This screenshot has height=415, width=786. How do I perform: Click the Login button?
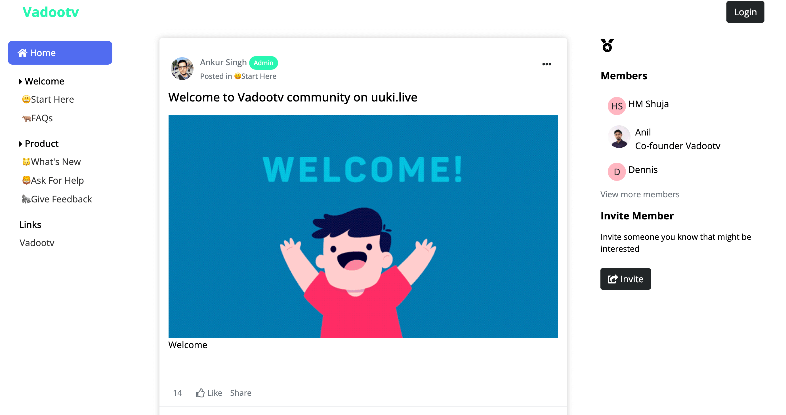pyautogui.click(x=745, y=12)
